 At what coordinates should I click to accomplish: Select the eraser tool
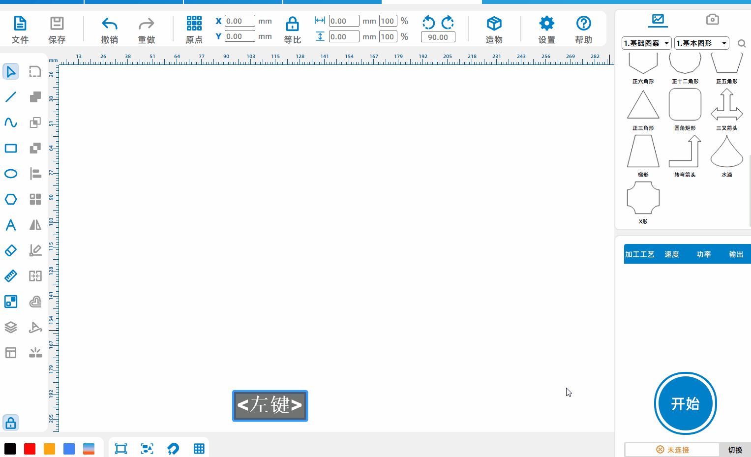(x=11, y=250)
